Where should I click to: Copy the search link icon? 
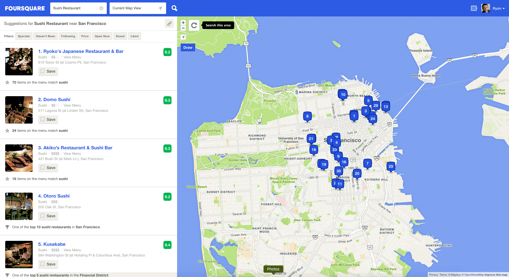click(169, 24)
